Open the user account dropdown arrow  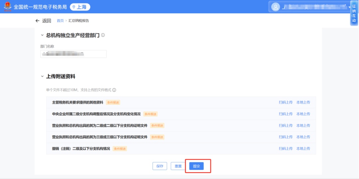coord(350,7)
